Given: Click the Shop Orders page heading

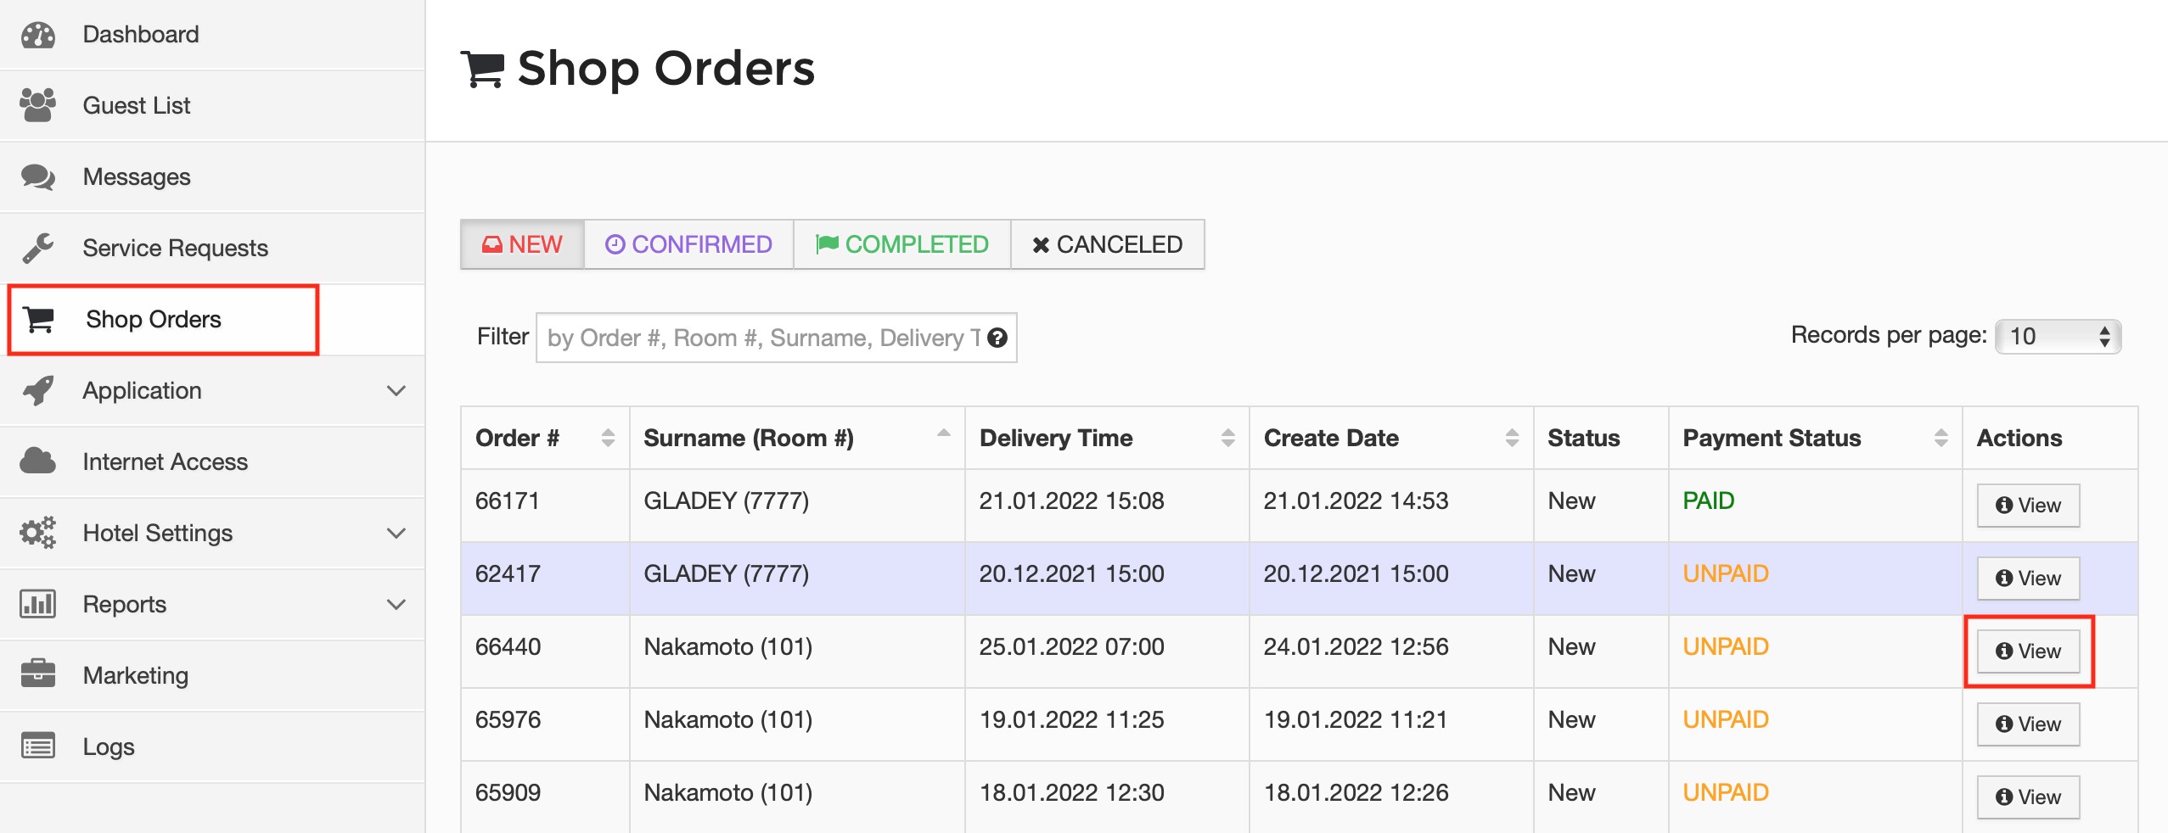Looking at the screenshot, I should (666, 68).
